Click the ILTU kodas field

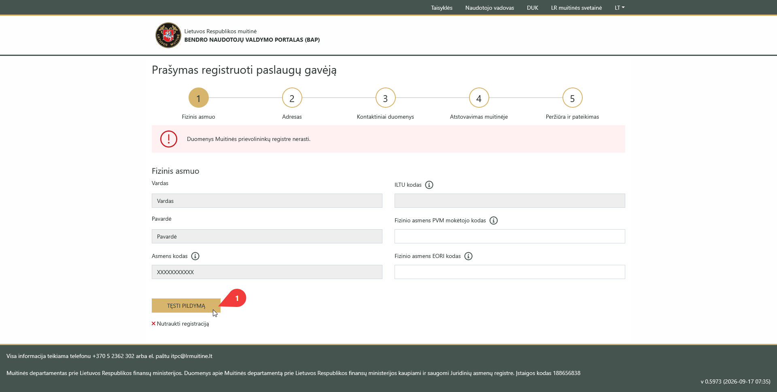tap(510, 201)
